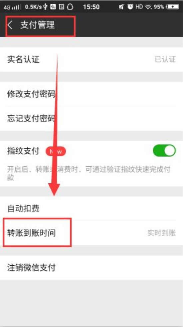Open 自动扣费 settings
This screenshot has width=183, height=327.
[x=91, y=209]
